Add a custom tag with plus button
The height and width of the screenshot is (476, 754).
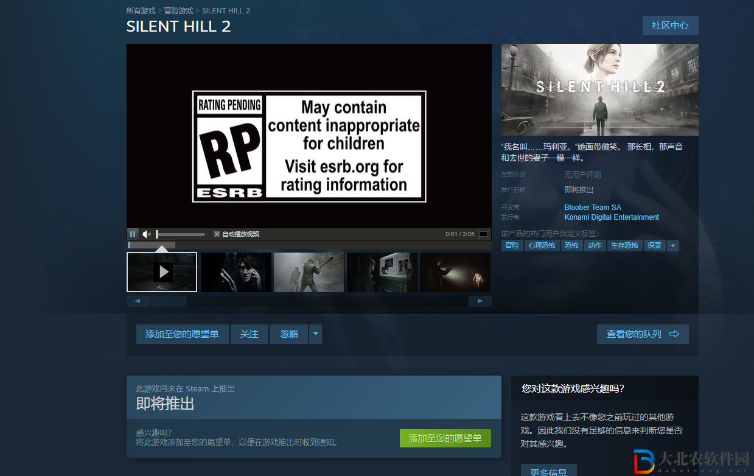672,245
